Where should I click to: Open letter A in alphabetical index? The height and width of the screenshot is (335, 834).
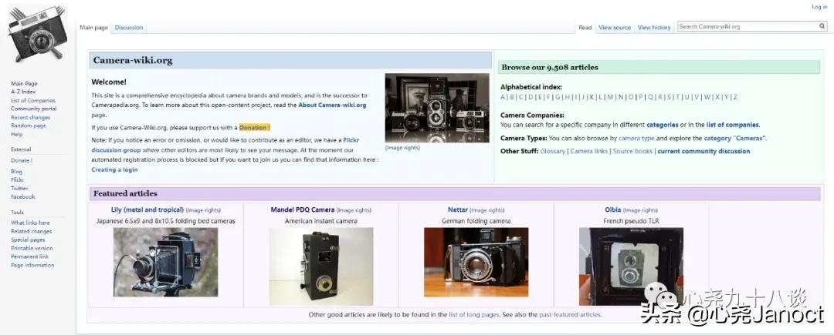click(x=503, y=97)
